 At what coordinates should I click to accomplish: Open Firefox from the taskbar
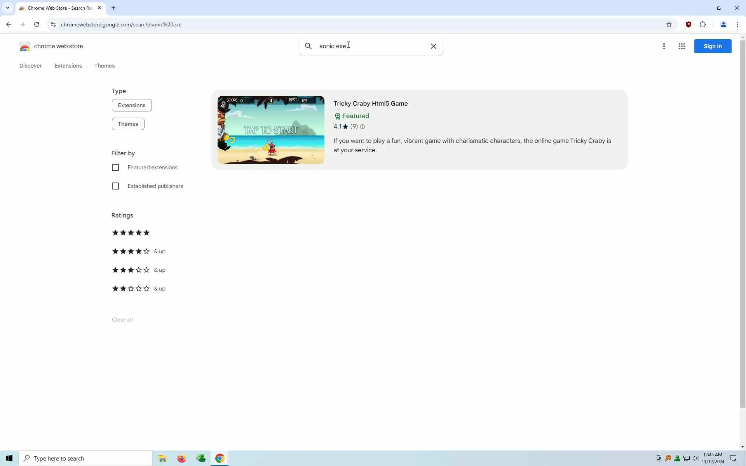click(181, 458)
